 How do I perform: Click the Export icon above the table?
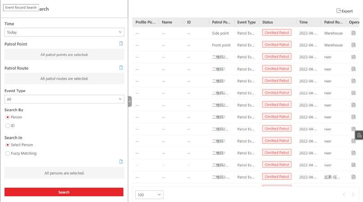coord(339,11)
